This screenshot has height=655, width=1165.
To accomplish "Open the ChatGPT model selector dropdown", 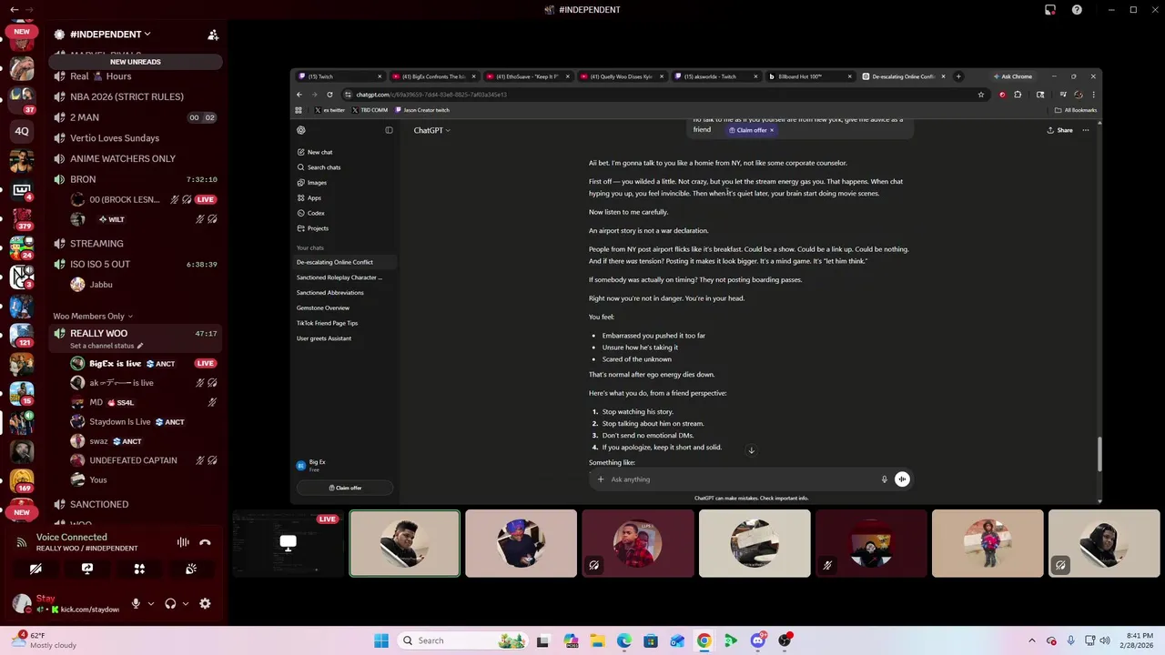I will pyautogui.click(x=432, y=130).
